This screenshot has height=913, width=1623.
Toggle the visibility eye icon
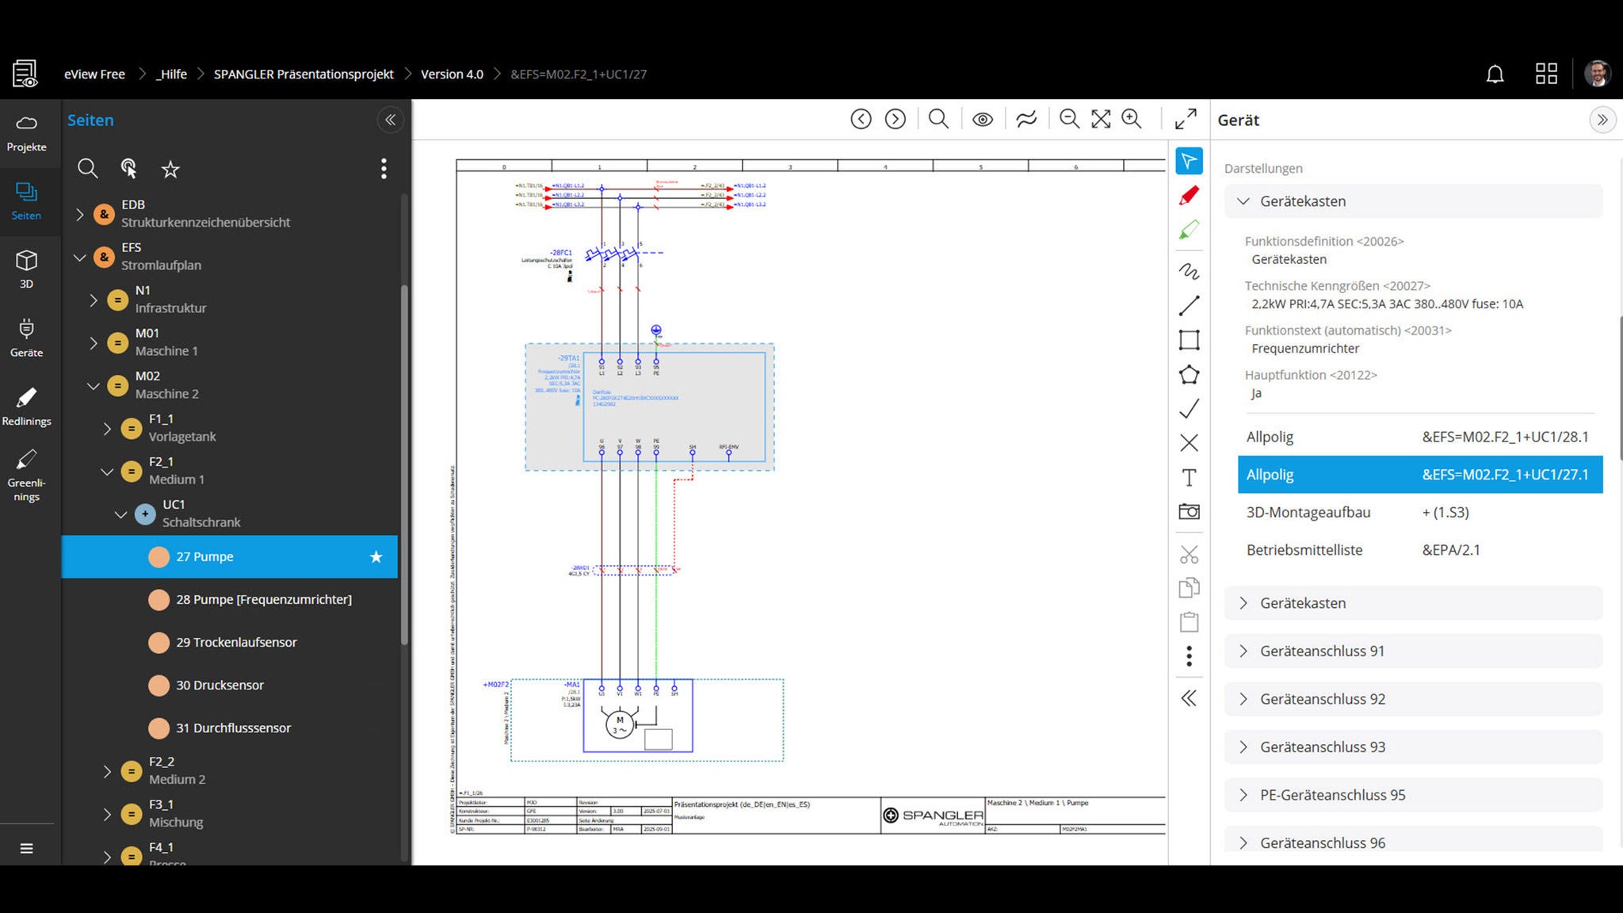point(983,120)
